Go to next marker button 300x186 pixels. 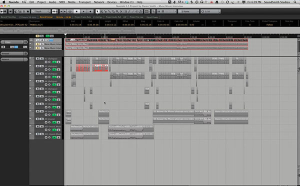click(x=65, y=11)
